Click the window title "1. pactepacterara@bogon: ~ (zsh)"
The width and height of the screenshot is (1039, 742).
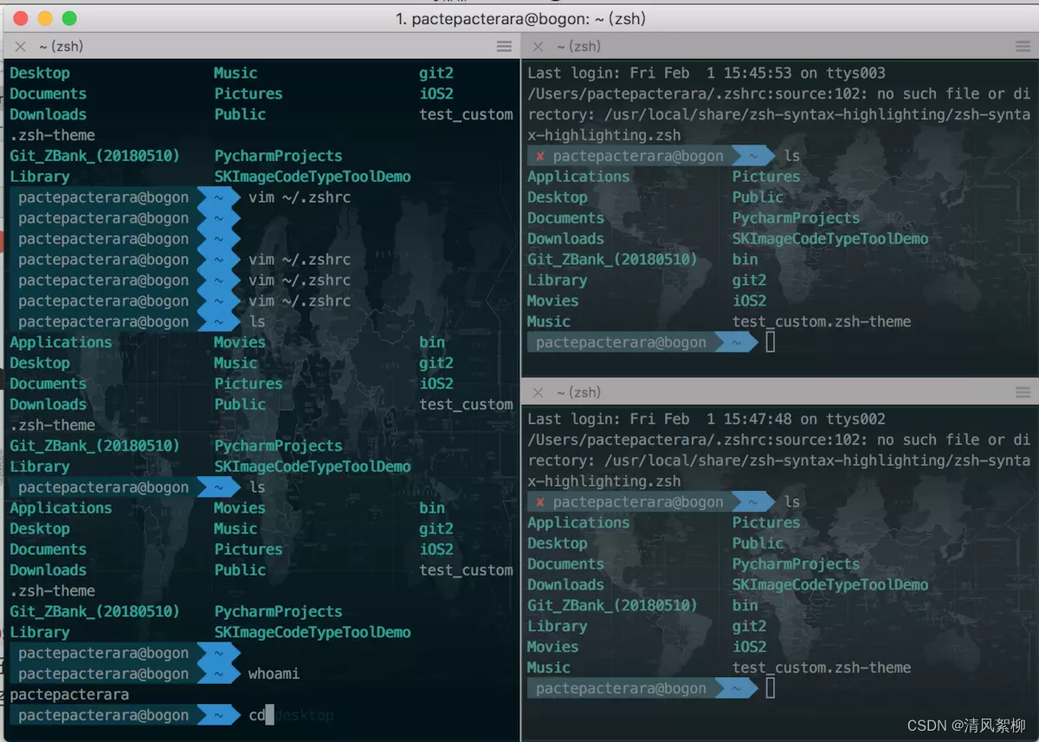[x=521, y=18]
